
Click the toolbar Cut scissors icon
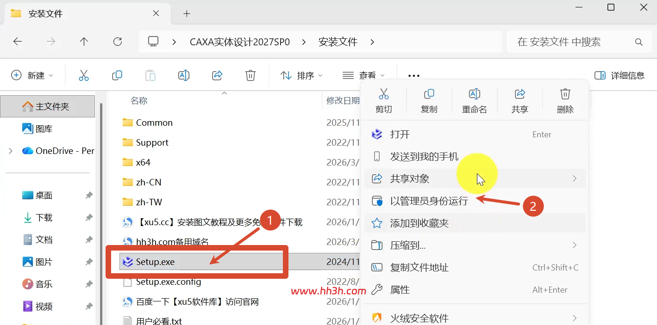coord(84,75)
